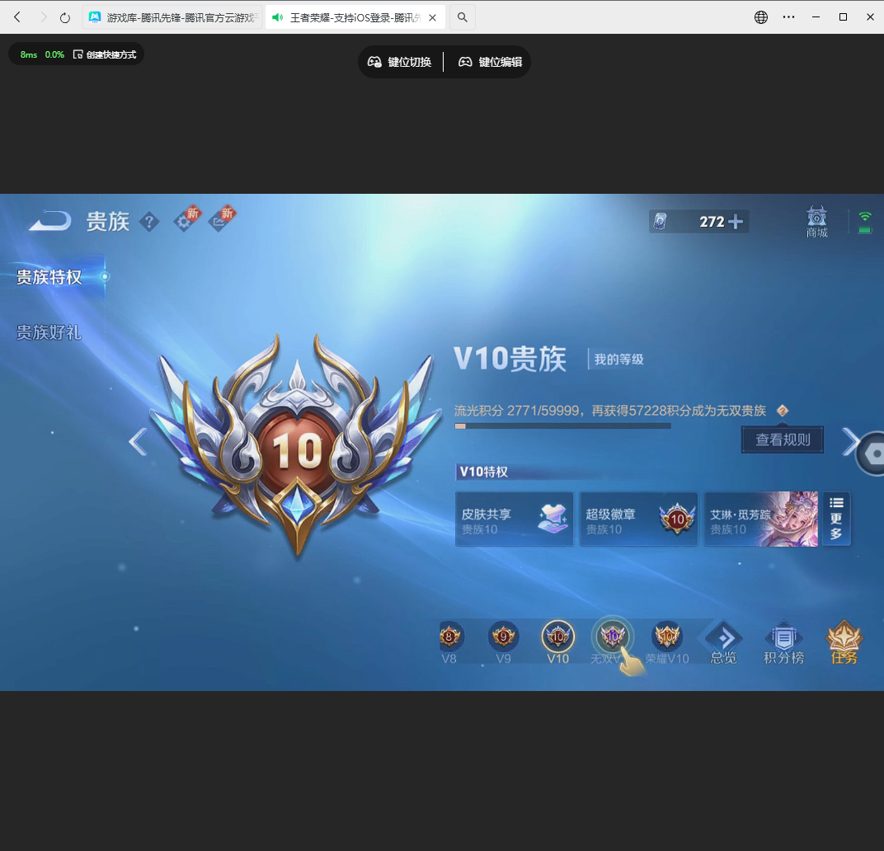Open the 皮肤共享 privilege card
Image resolution: width=884 pixels, height=851 pixels.
(514, 519)
